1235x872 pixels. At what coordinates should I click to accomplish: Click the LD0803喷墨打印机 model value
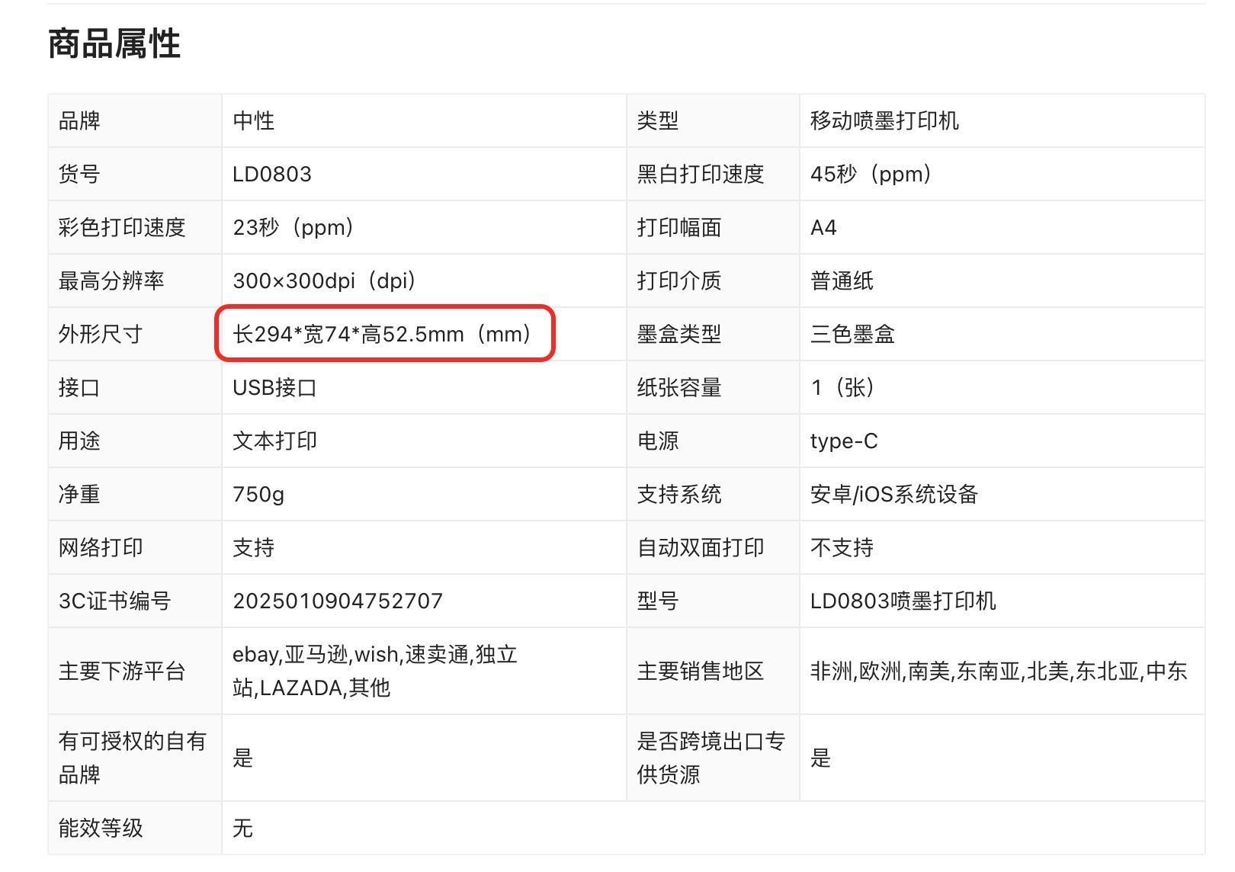pyautogui.click(x=903, y=601)
